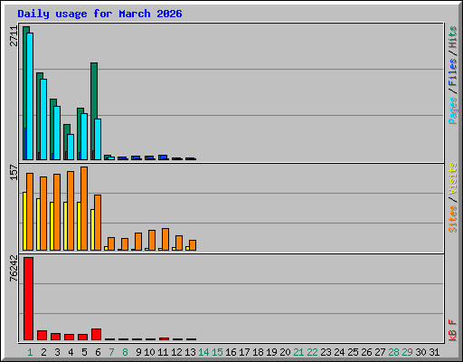Click day label 25 on the axis
Image resolution: width=463 pixels, height=362 pixels.
pos(353,352)
